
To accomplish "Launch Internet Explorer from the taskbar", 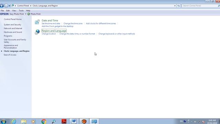I will tap(14, 121).
